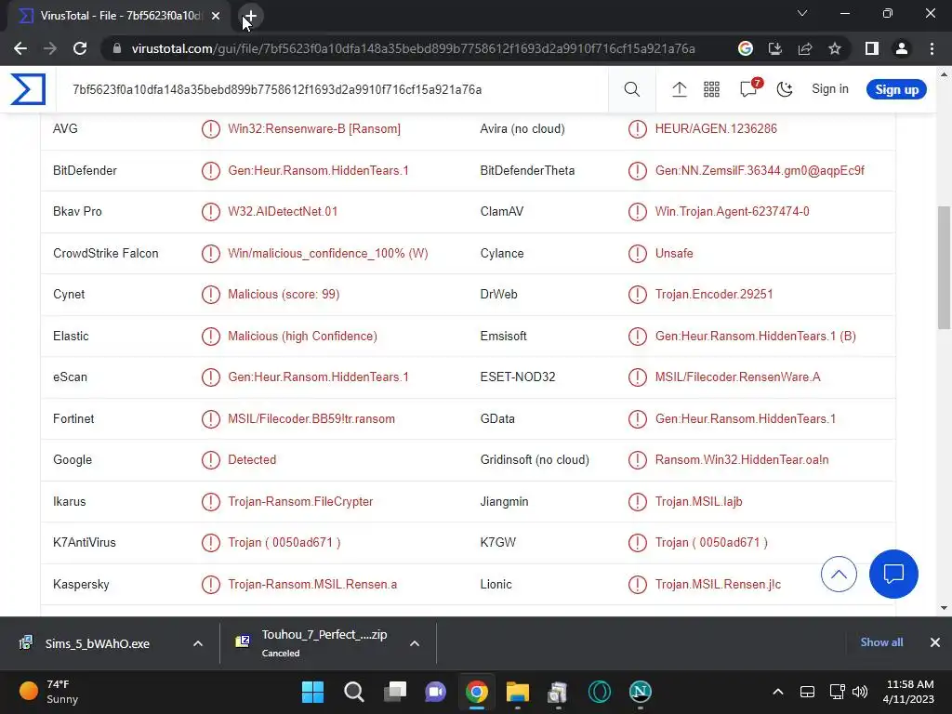952x714 pixels.
Task: Expand options for Touhou_7_Perfect zip download
Action: click(x=414, y=643)
